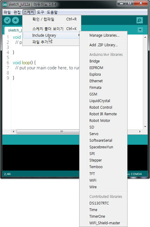Open the 도움말 menu

pyautogui.click(x=52, y=12)
